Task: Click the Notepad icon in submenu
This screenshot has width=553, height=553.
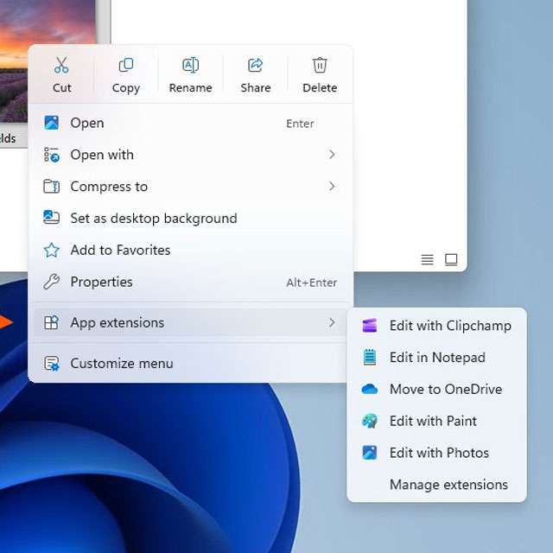Action: (x=370, y=357)
